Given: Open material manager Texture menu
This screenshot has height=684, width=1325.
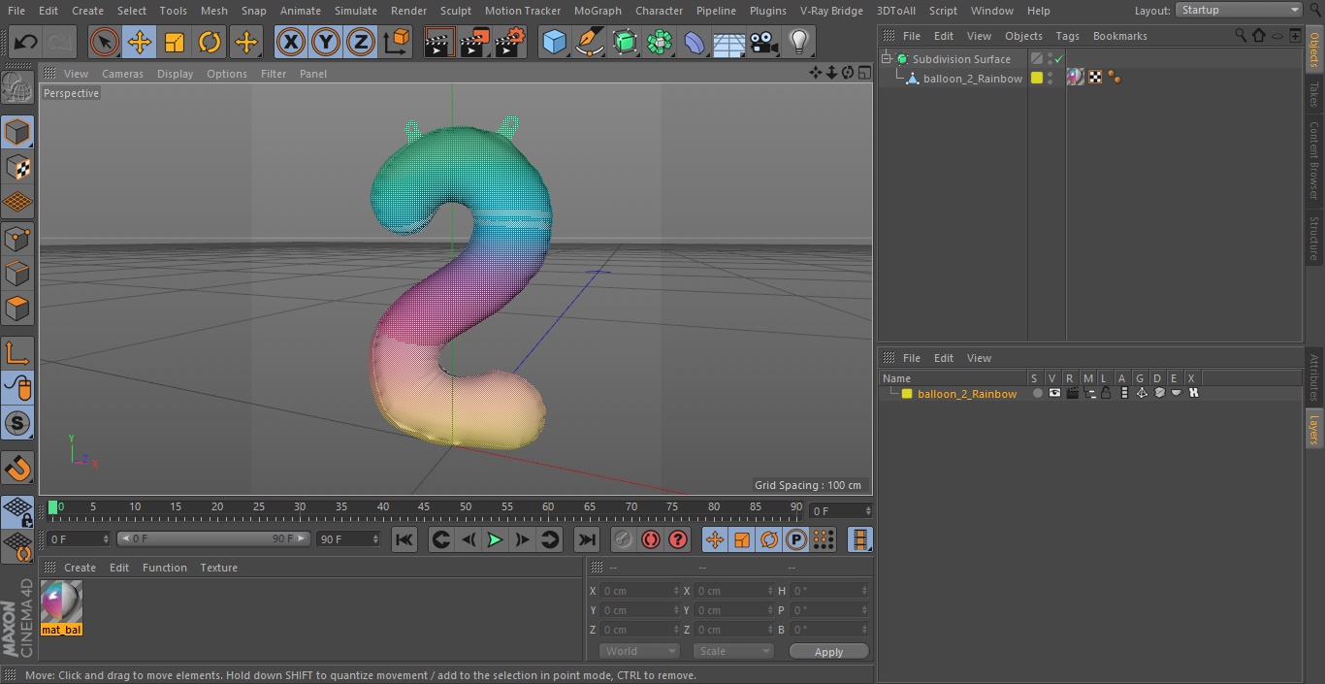Looking at the screenshot, I should (218, 568).
